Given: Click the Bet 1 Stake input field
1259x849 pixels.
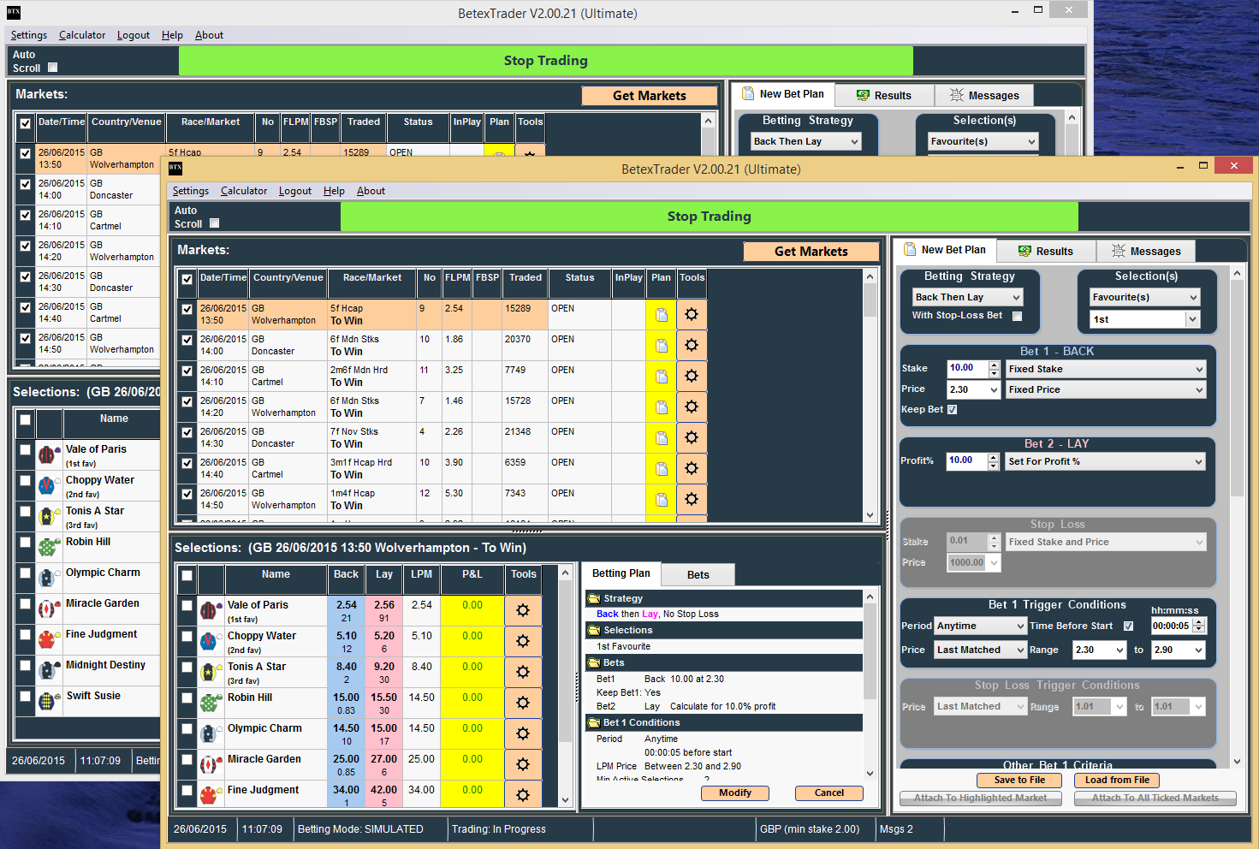Looking at the screenshot, I should tap(967, 368).
